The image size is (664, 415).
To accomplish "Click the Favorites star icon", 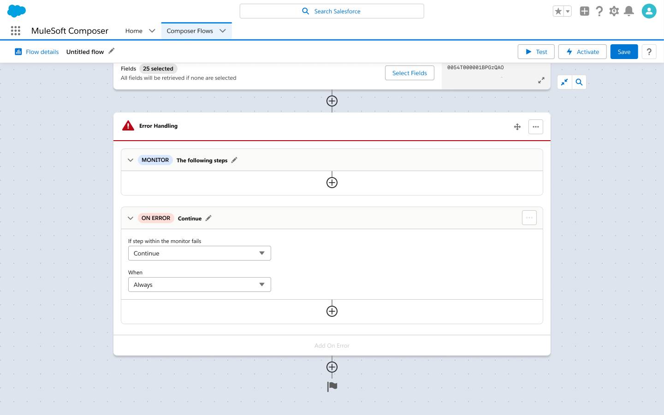I will [x=558, y=11].
